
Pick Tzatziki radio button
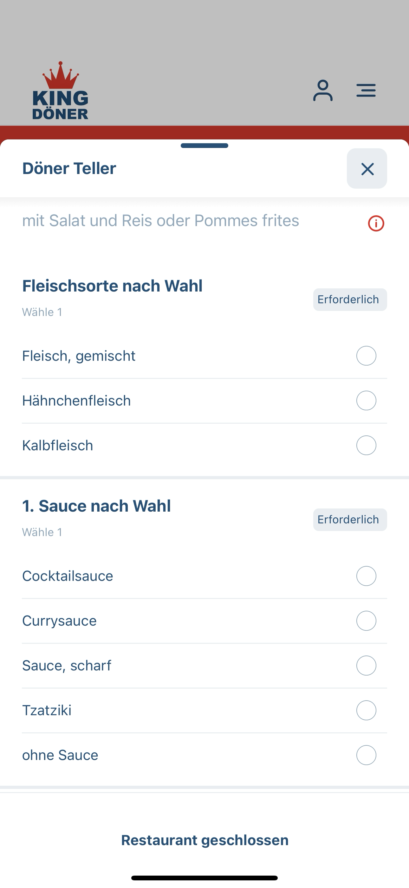pyautogui.click(x=366, y=710)
